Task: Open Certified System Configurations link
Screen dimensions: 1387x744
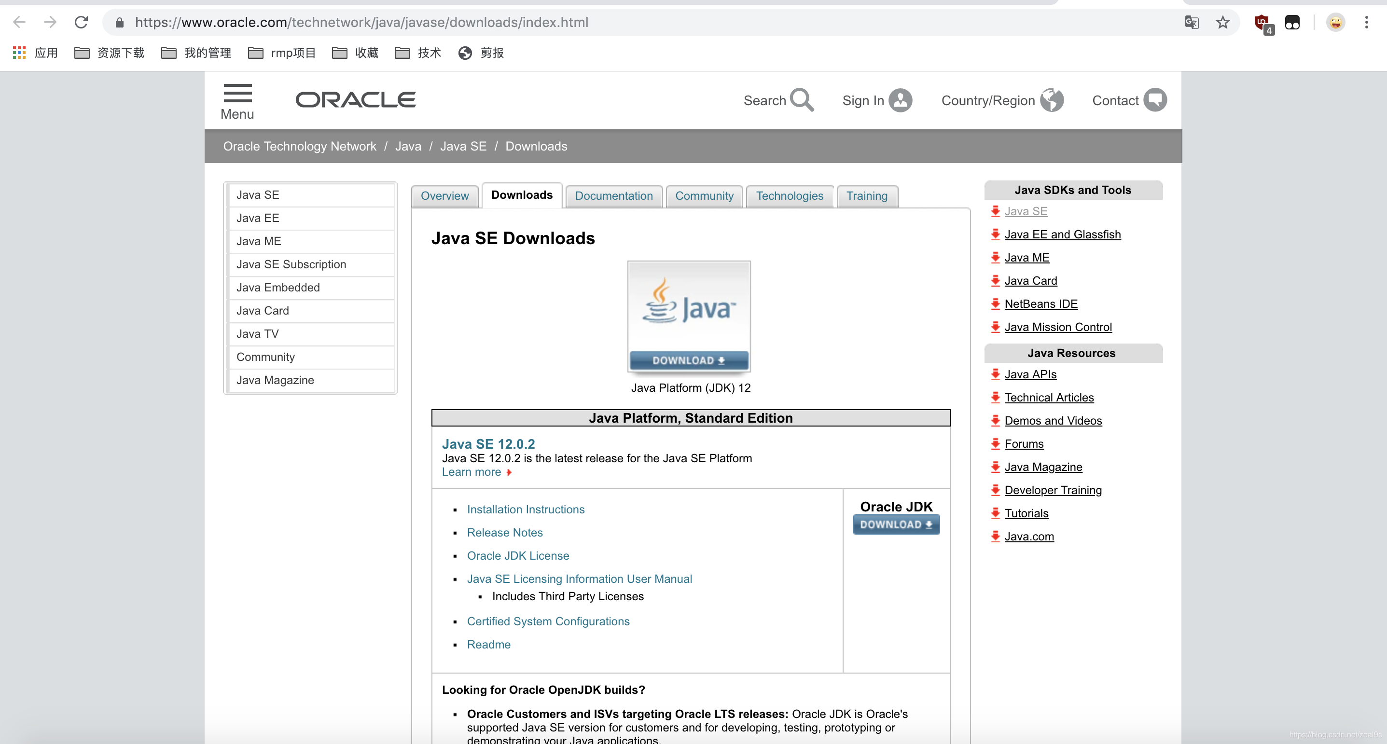Action: click(x=548, y=621)
